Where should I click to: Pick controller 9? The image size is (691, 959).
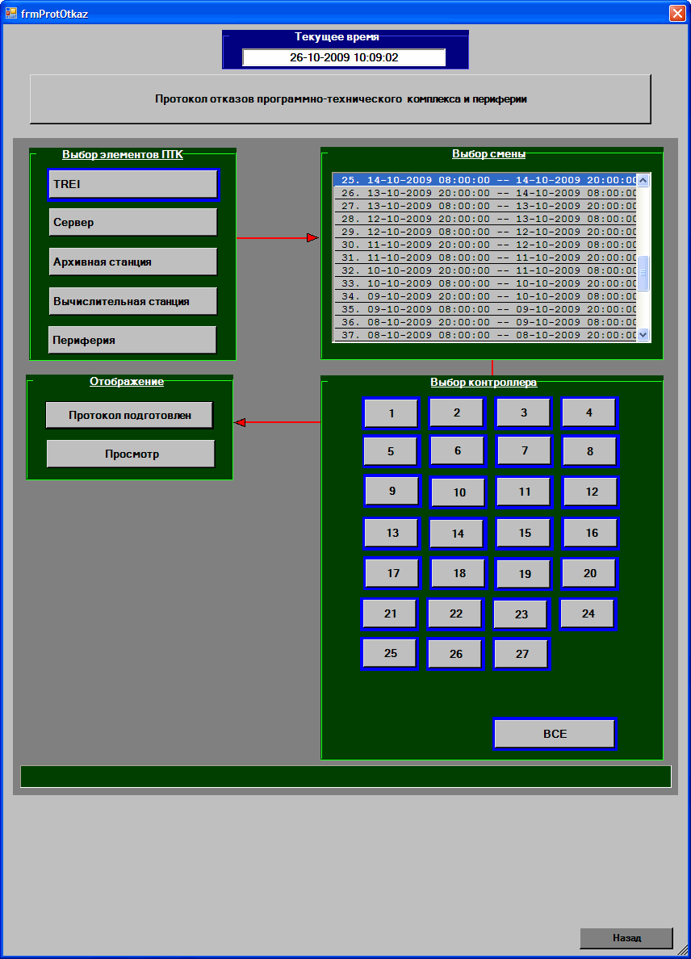(x=392, y=491)
